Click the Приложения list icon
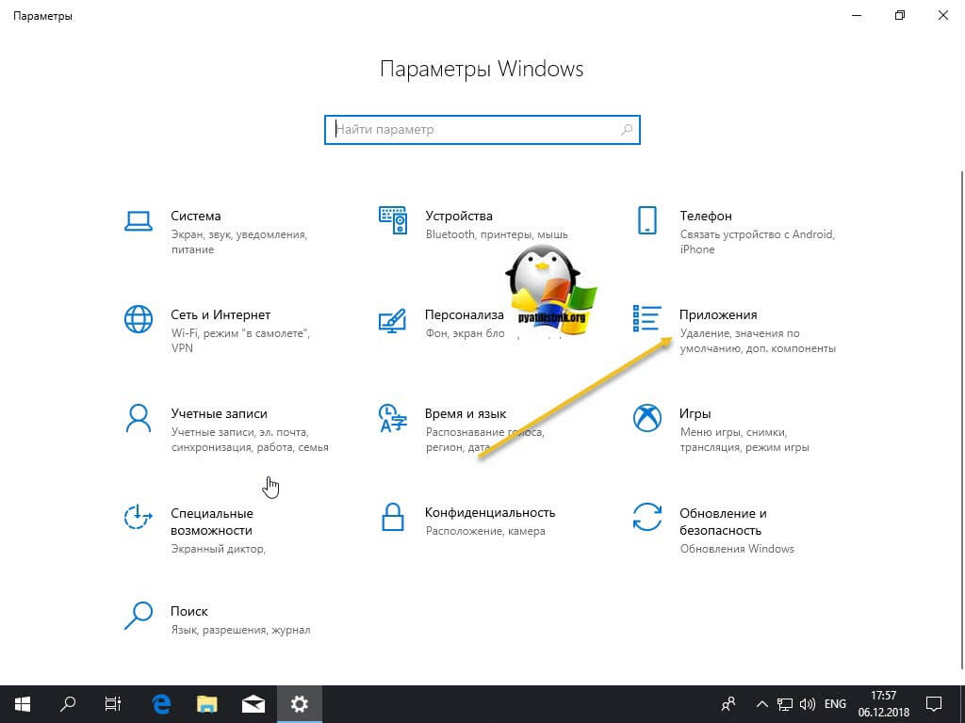 tap(646, 318)
